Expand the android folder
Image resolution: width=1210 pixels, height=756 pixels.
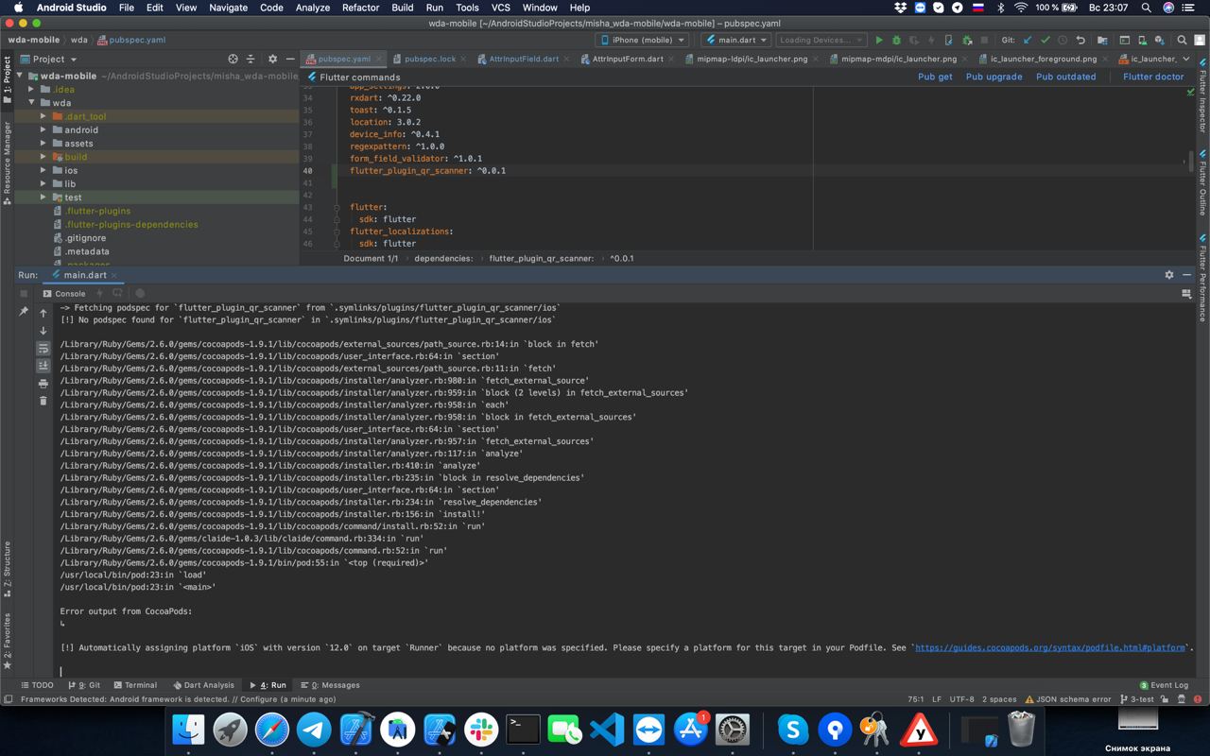43,129
